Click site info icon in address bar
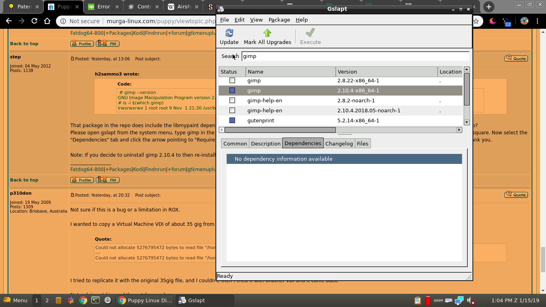546x307 pixels. (63, 21)
